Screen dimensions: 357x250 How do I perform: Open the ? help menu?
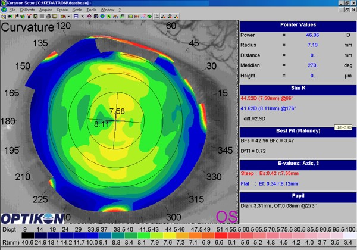[x=119, y=10]
